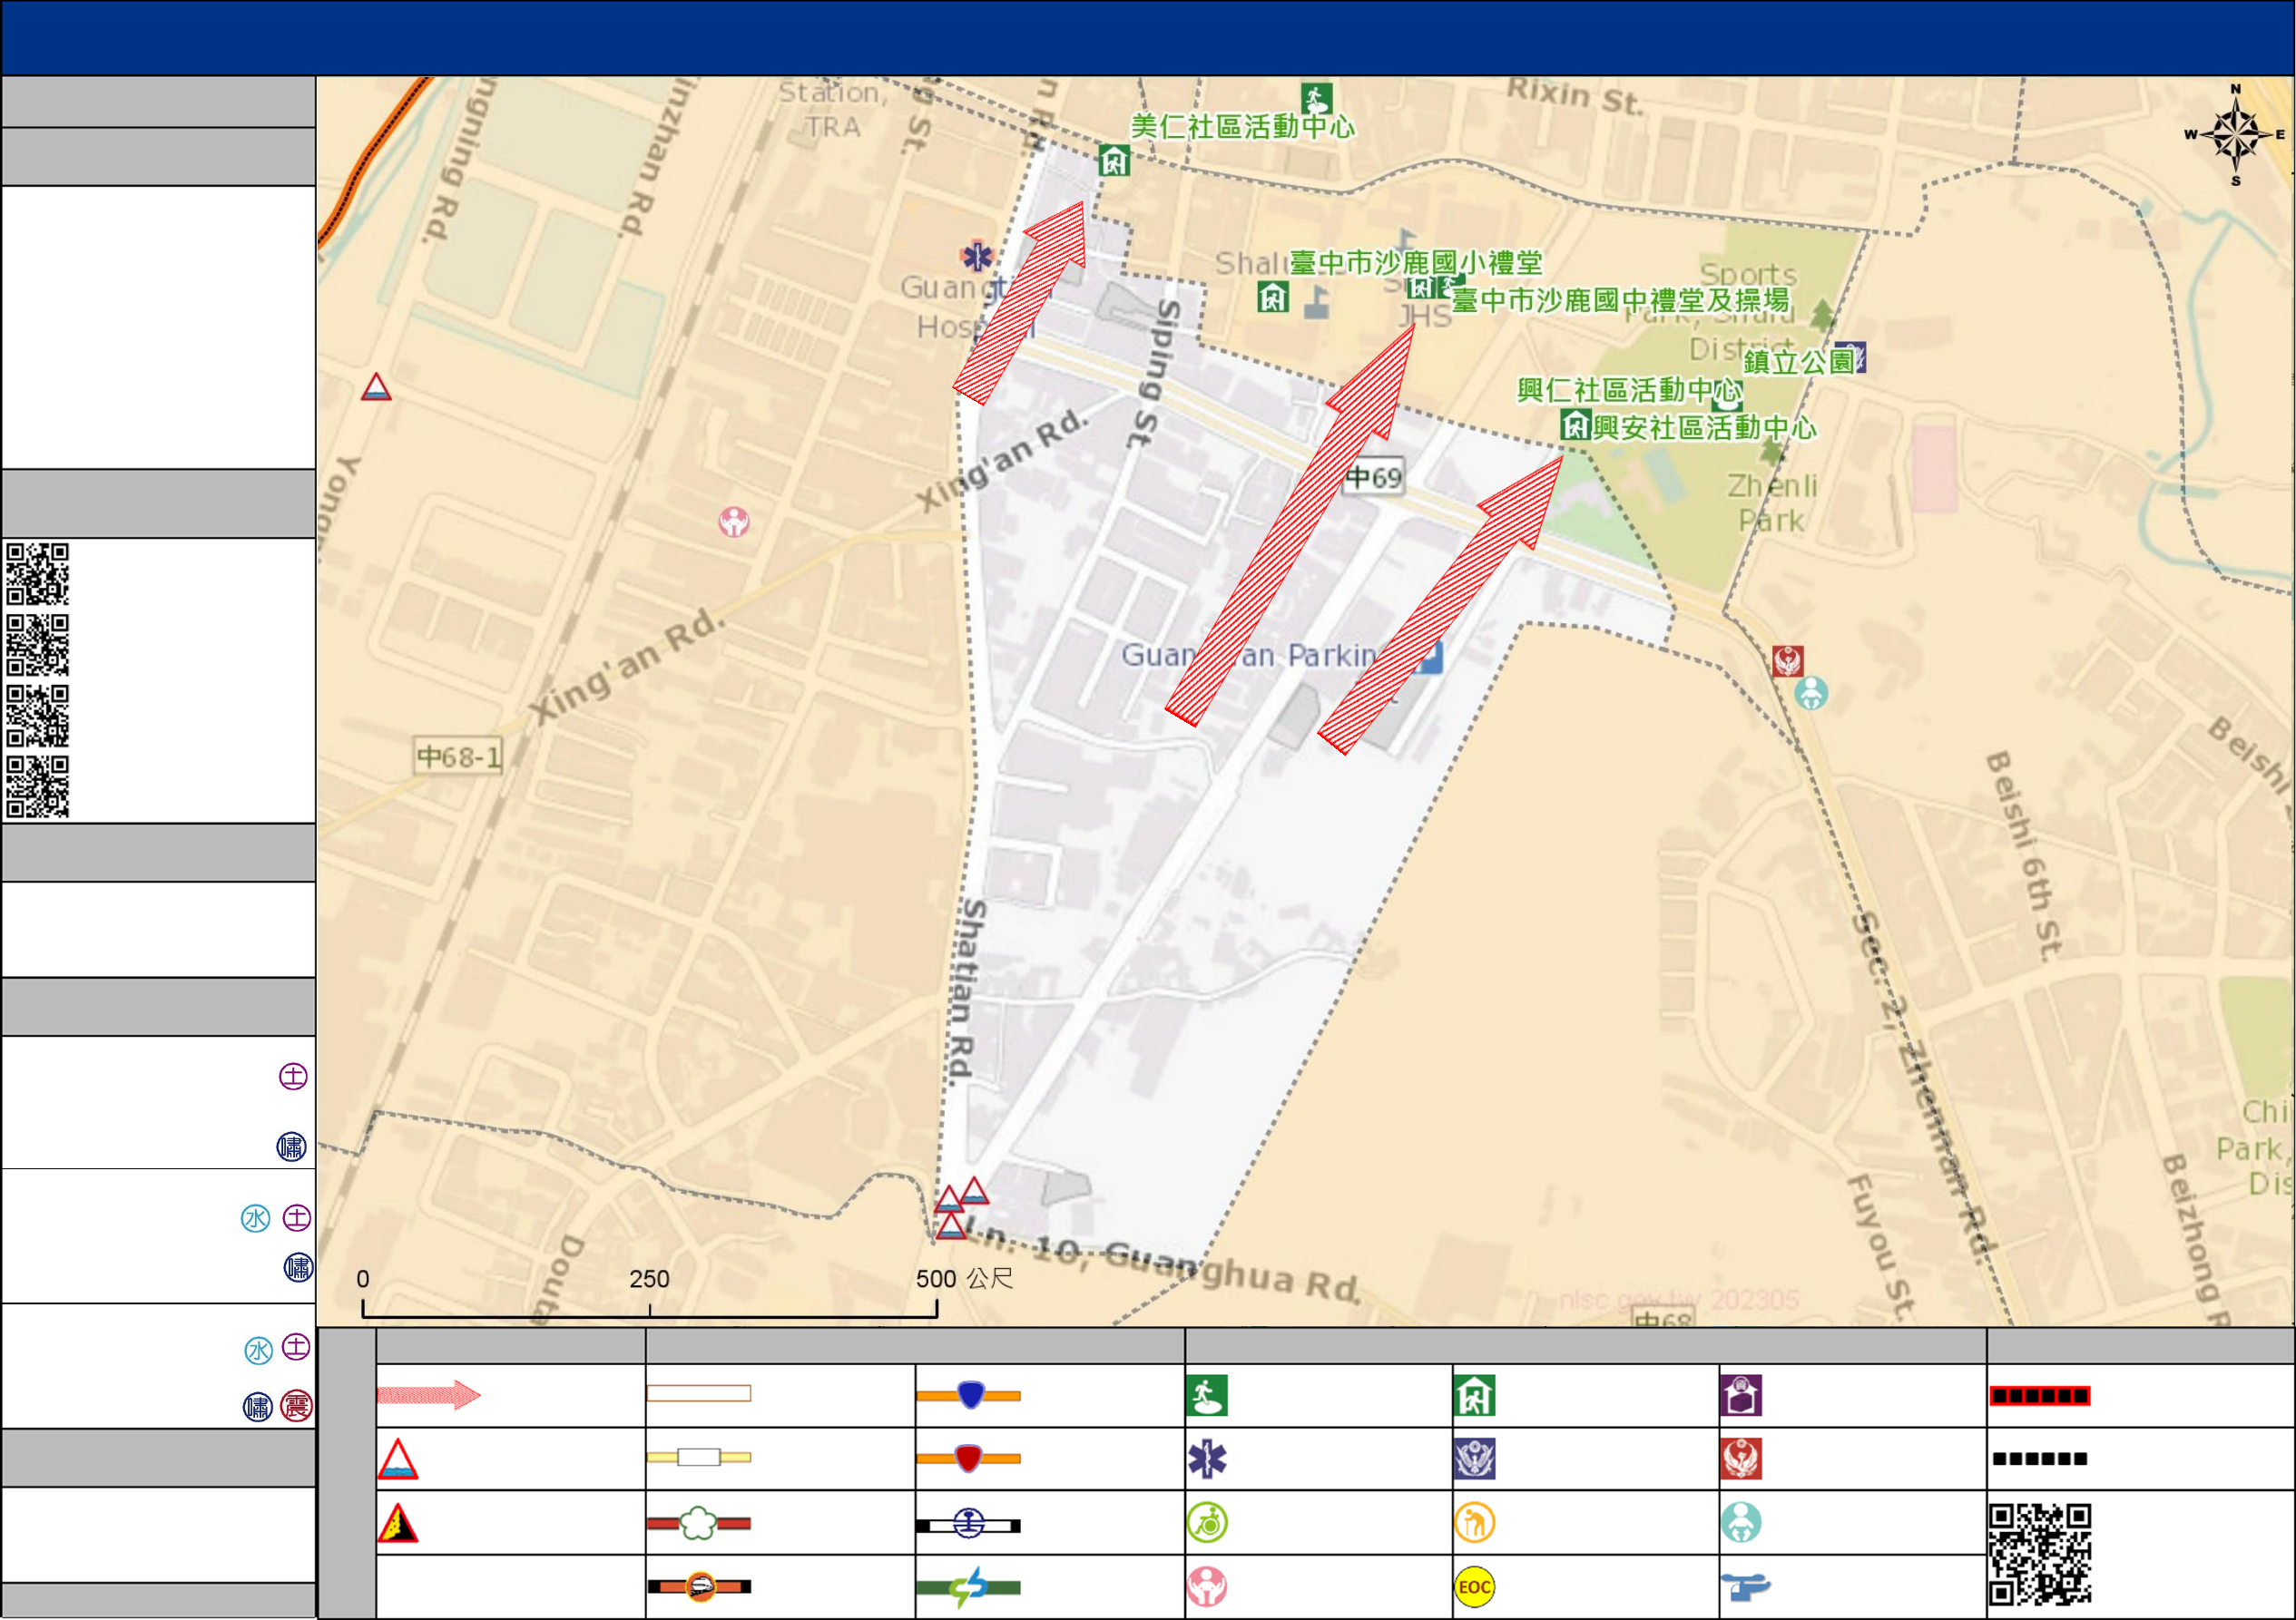Select the purple house legend icon
The width and height of the screenshot is (2296, 1620).
[x=1741, y=1396]
